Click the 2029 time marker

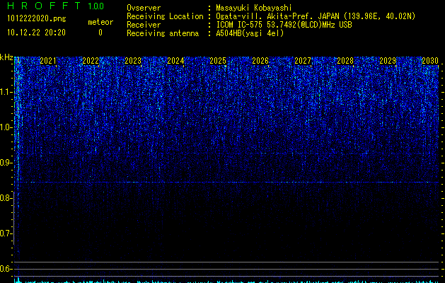click(x=388, y=61)
